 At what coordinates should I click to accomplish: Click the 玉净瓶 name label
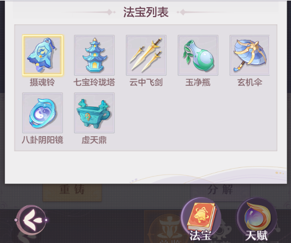click(x=198, y=82)
